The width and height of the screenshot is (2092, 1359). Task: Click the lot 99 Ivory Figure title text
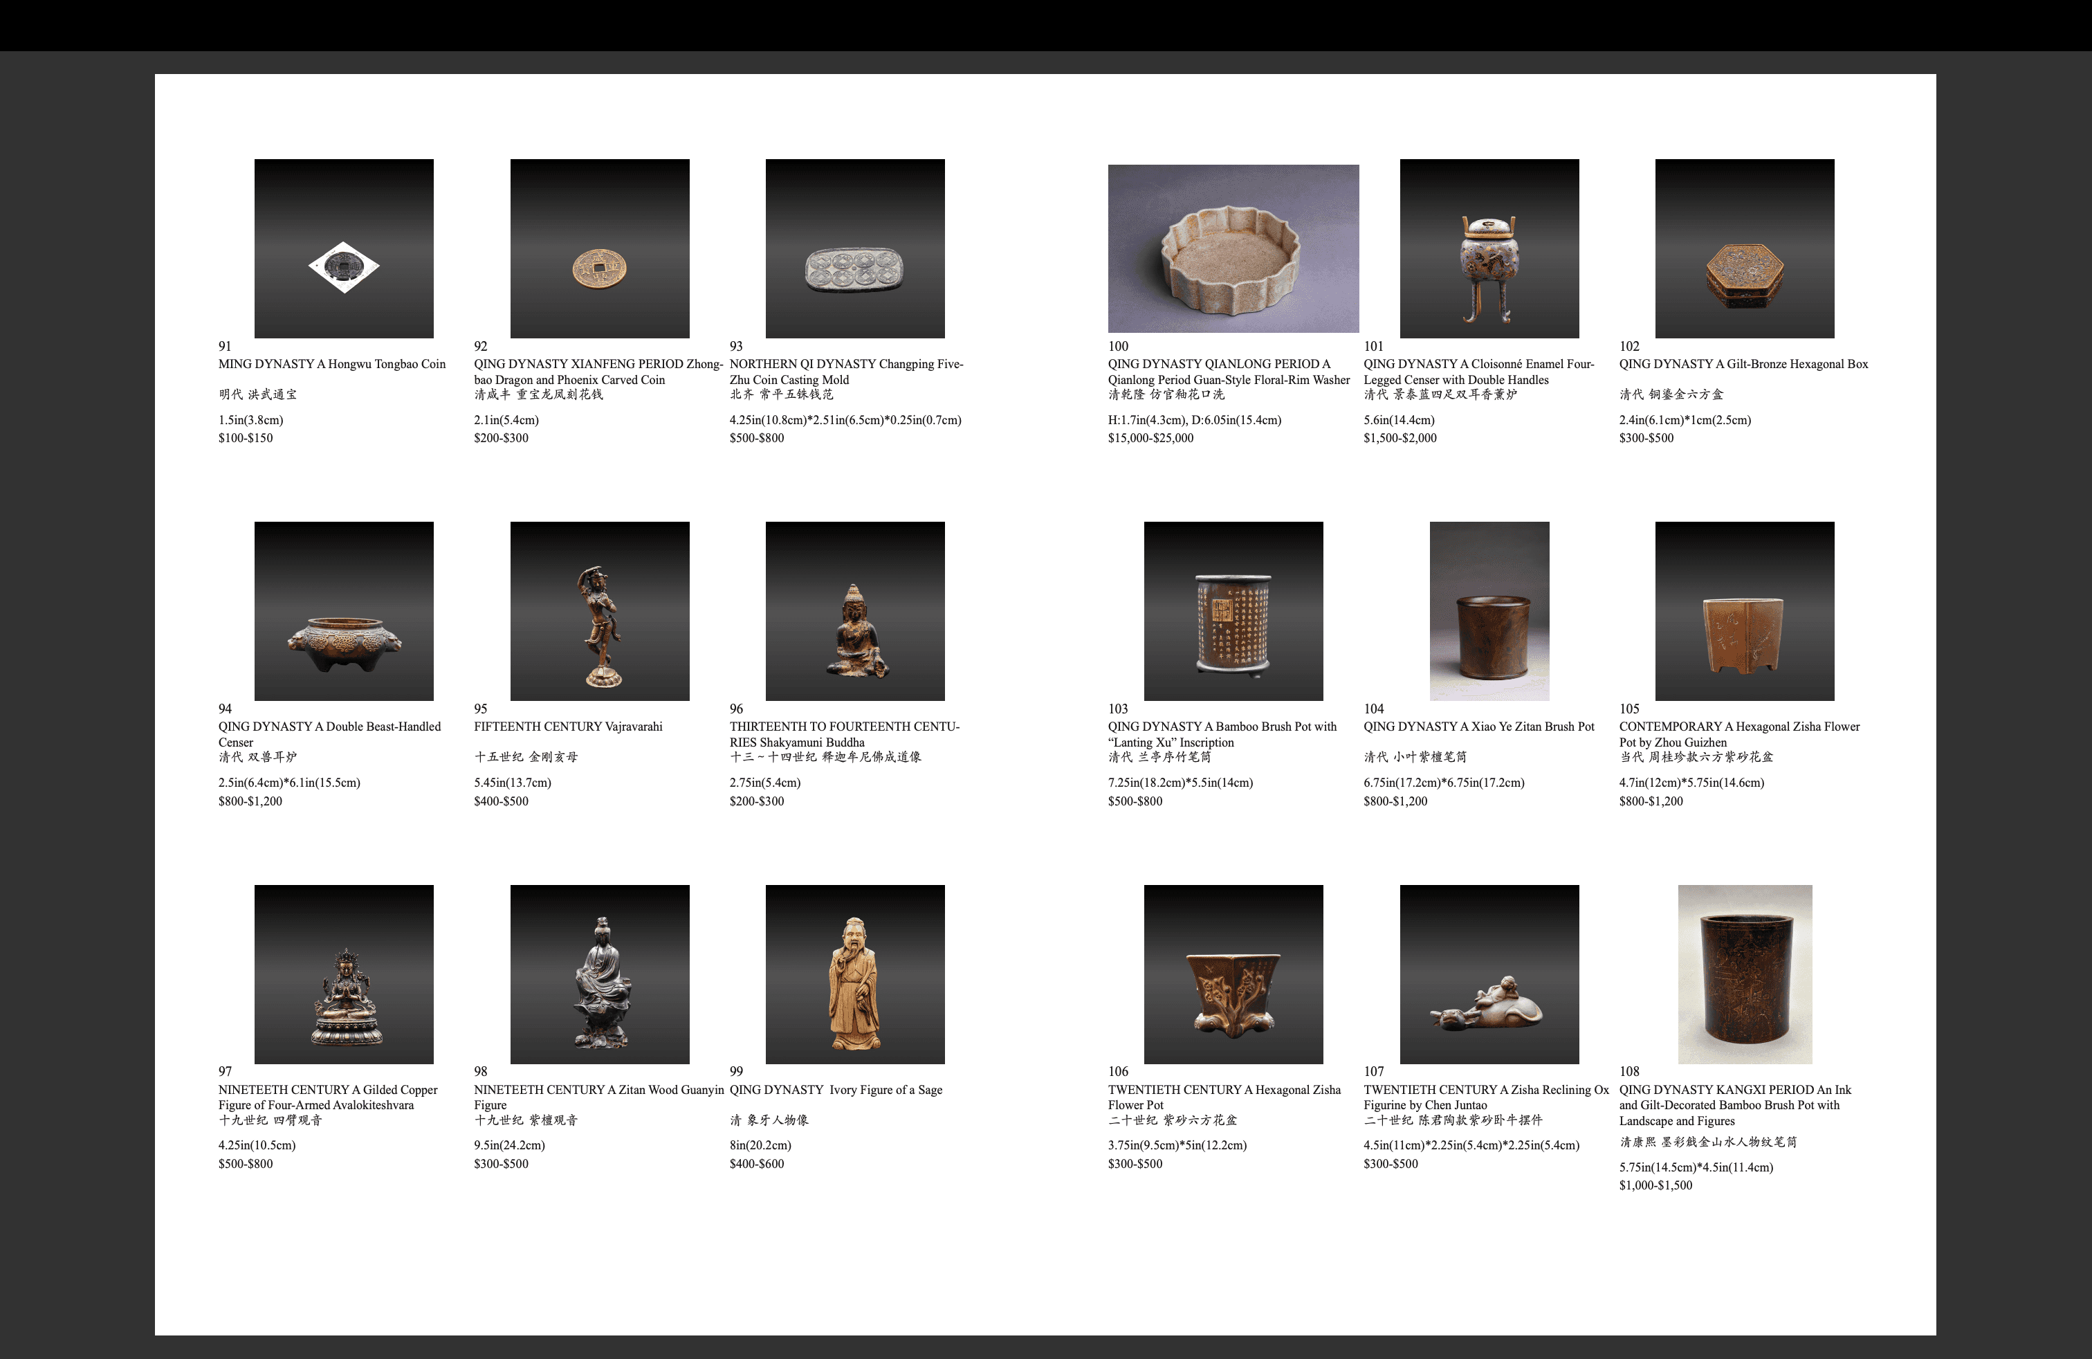835,1090
